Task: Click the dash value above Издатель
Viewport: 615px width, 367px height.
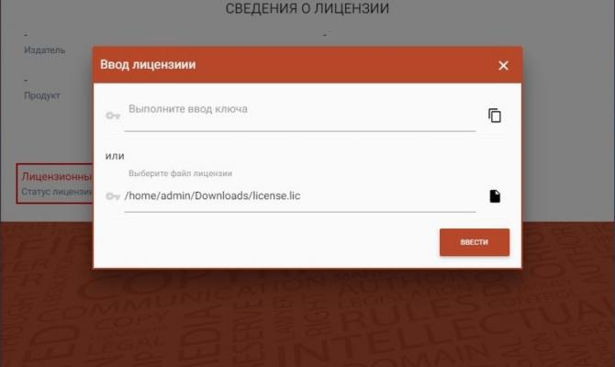Action: click(x=26, y=35)
